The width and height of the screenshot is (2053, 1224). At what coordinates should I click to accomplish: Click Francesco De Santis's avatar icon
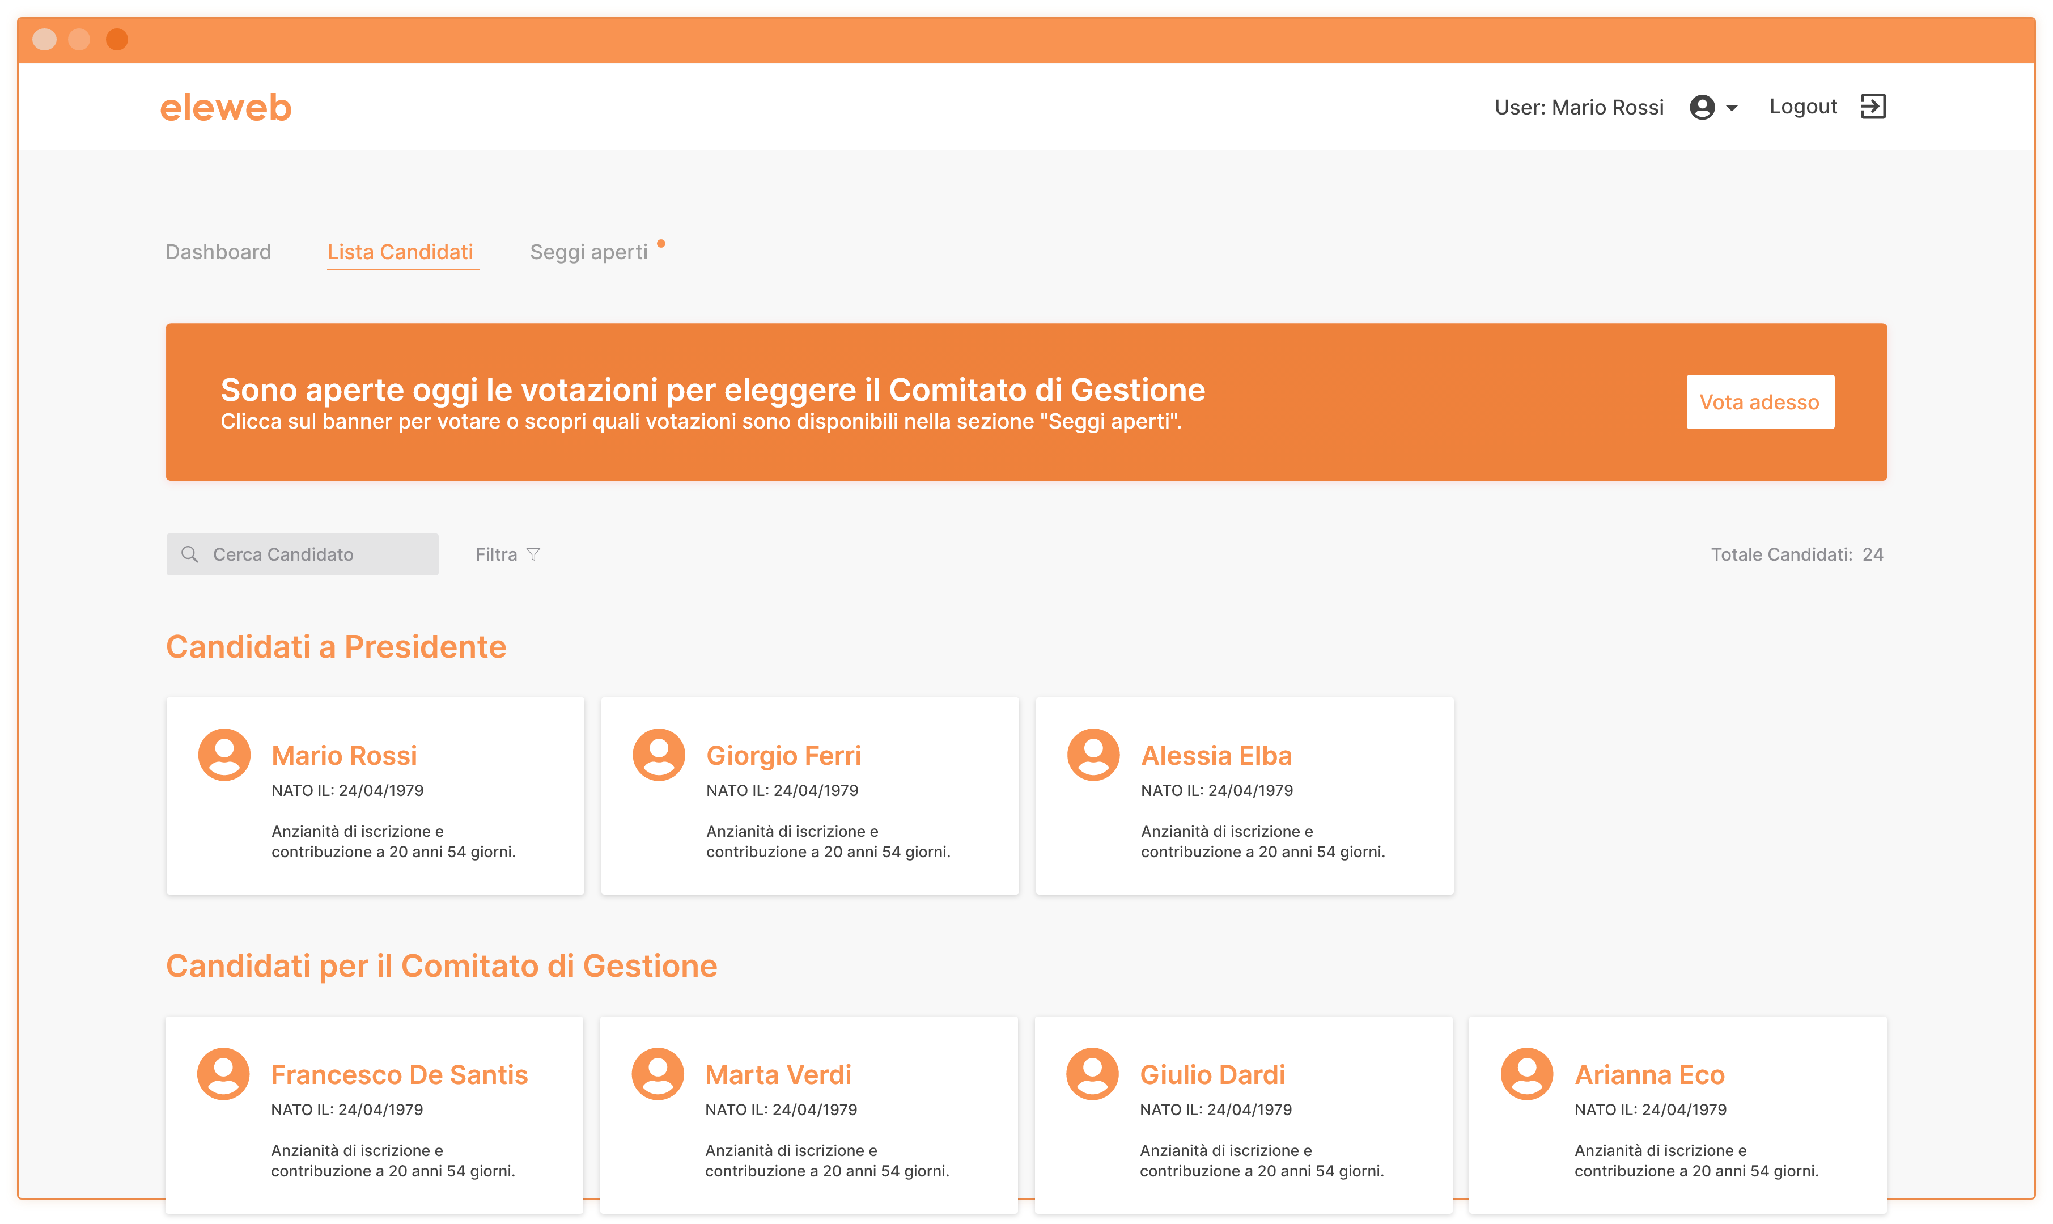pyautogui.click(x=223, y=1073)
